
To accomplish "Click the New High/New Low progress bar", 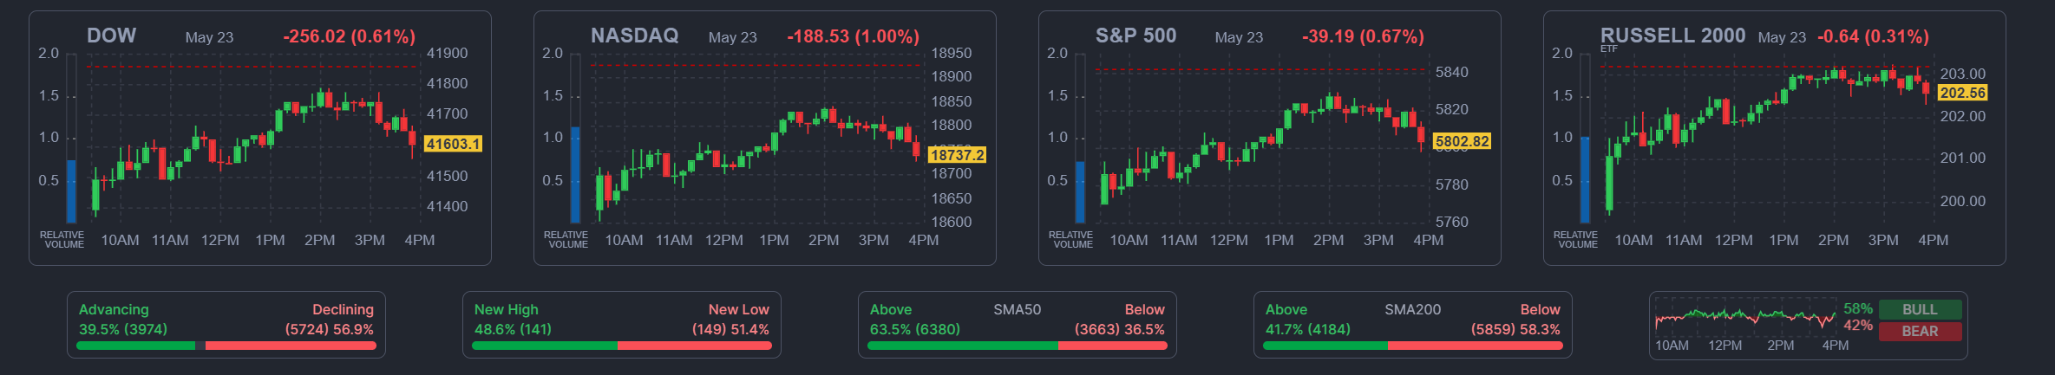I will (622, 346).
